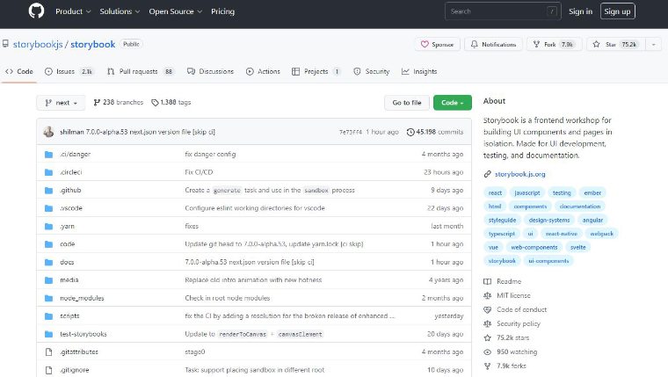Open the shilman author link
Image resolution: width=668 pixels, height=377 pixels.
pos(71,132)
